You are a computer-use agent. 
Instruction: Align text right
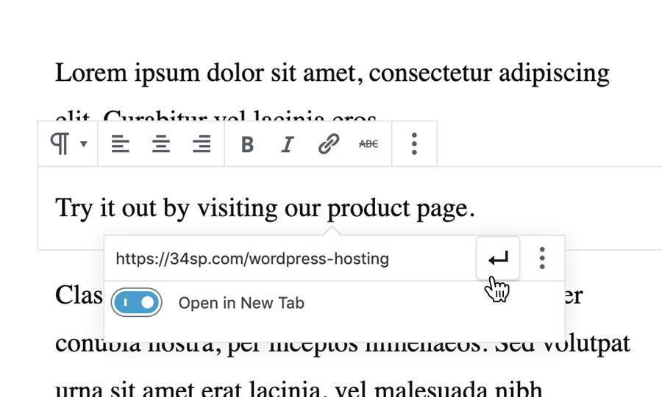point(202,144)
